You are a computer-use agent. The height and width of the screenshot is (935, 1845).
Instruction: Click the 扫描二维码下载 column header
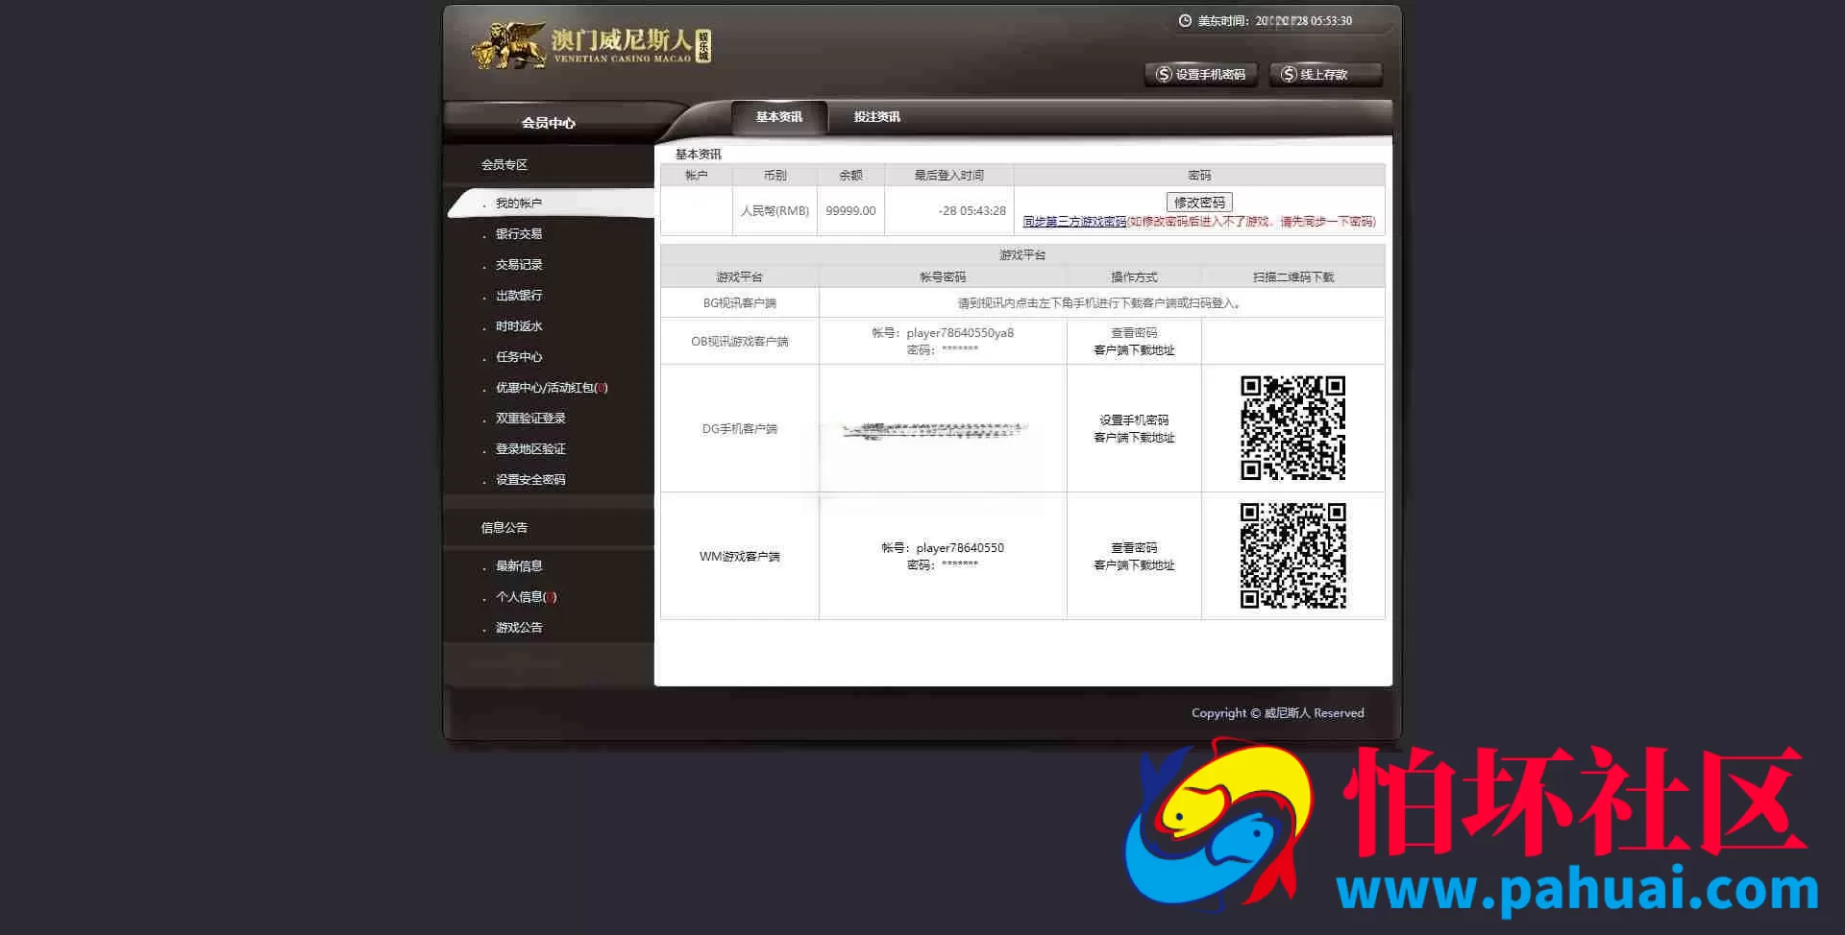tap(1293, 277)
